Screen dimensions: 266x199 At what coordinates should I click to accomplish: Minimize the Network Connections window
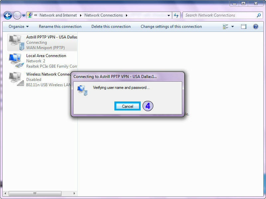tap(234, 4)
